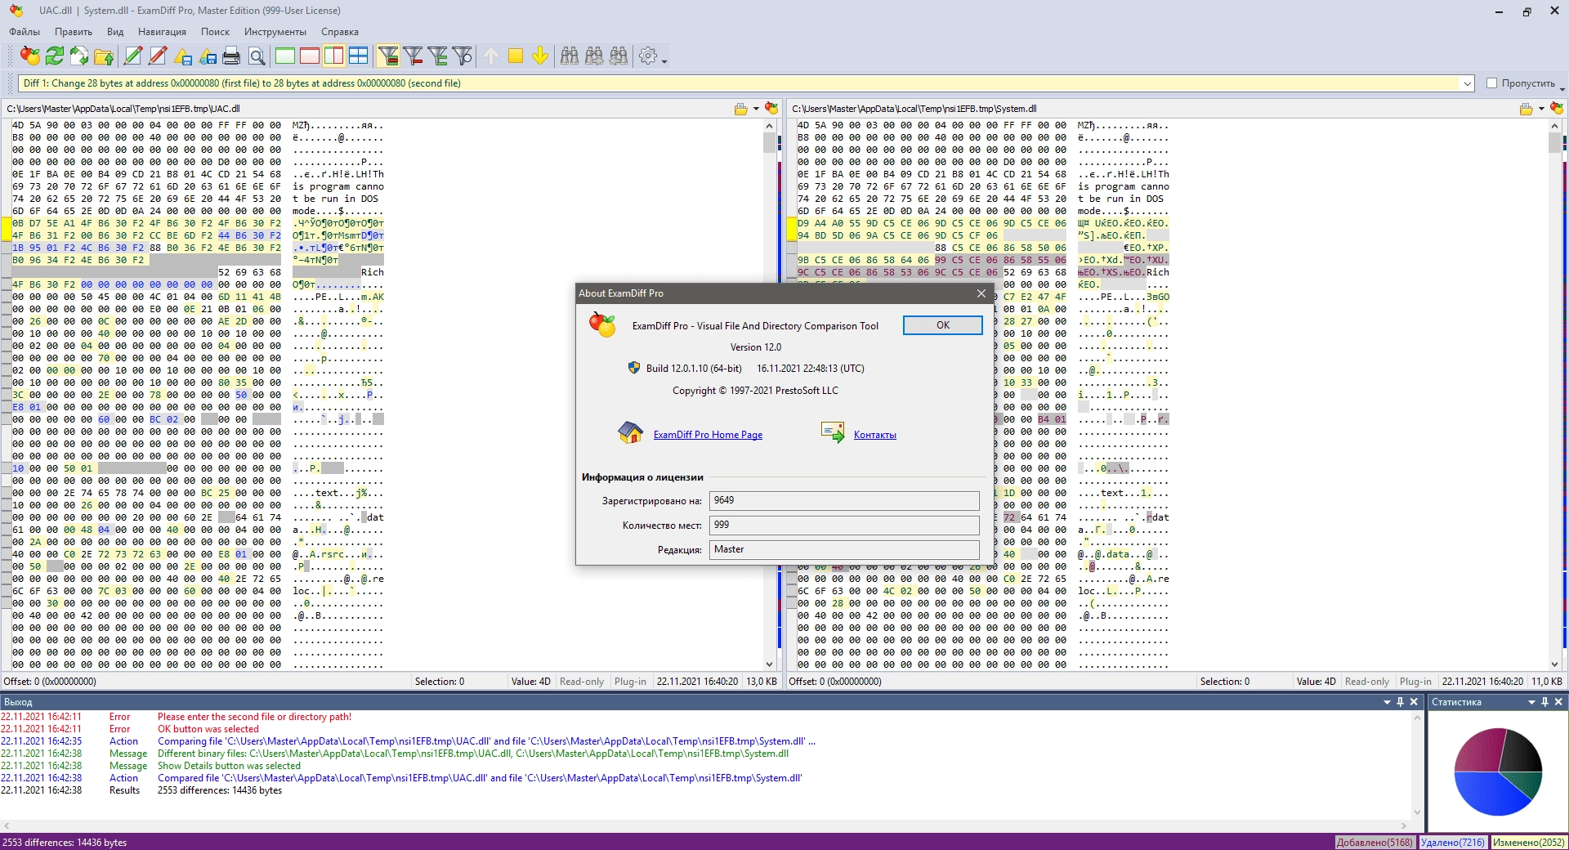Click the left hex pane scroll-down arrow
This screenshot has height=850, width=1569.
[769, 664]
